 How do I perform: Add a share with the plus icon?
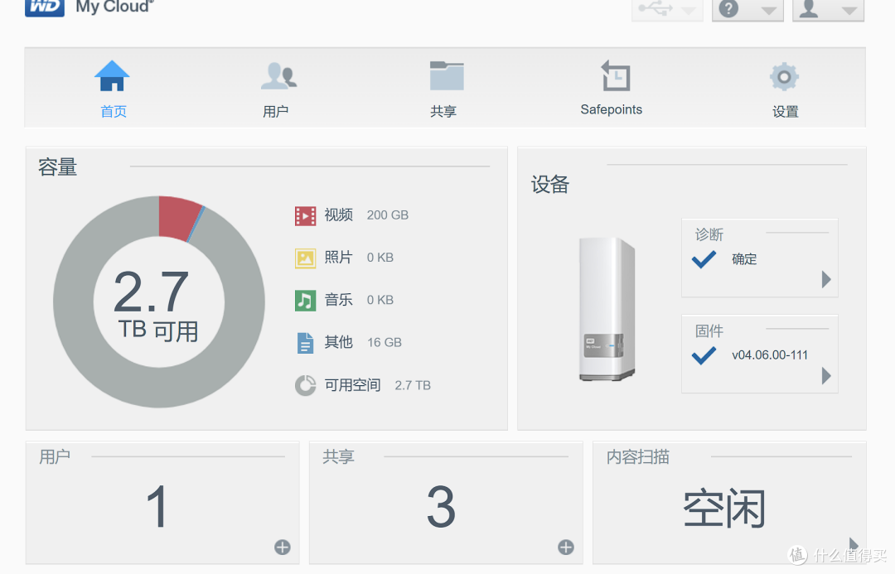566,547
